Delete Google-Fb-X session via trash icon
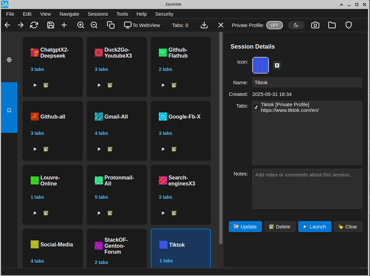370x276 pixels. pos(174,149)
